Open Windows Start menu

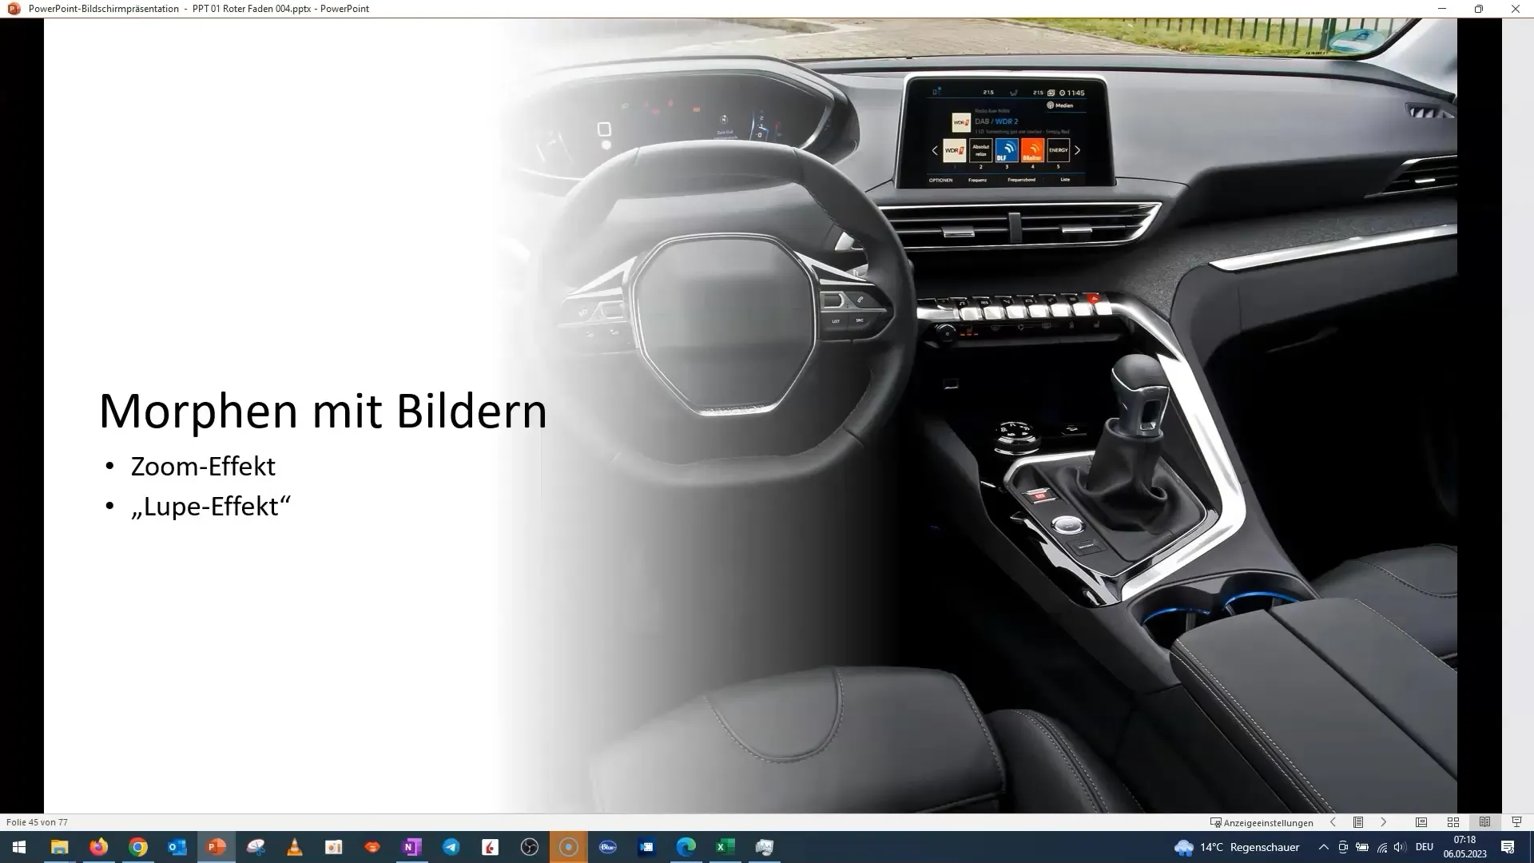[19, 847]
